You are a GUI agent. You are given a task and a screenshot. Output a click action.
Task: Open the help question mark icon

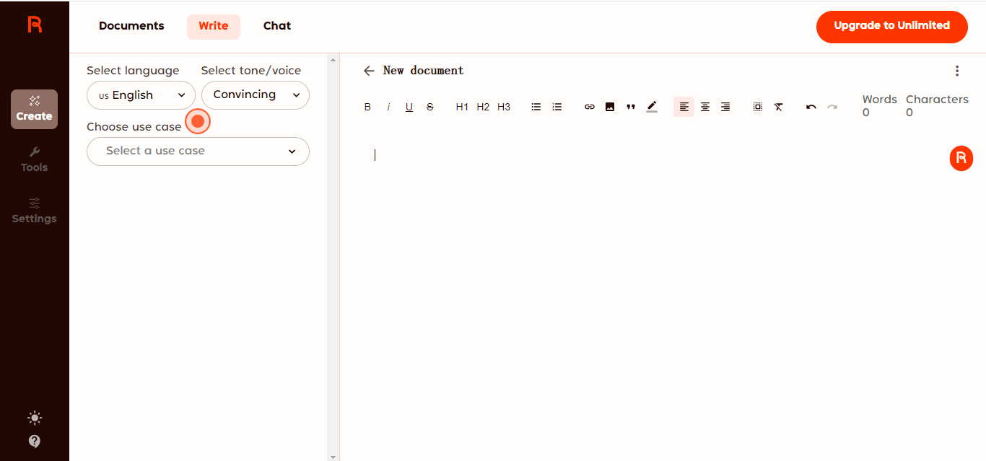coord(35,441)
